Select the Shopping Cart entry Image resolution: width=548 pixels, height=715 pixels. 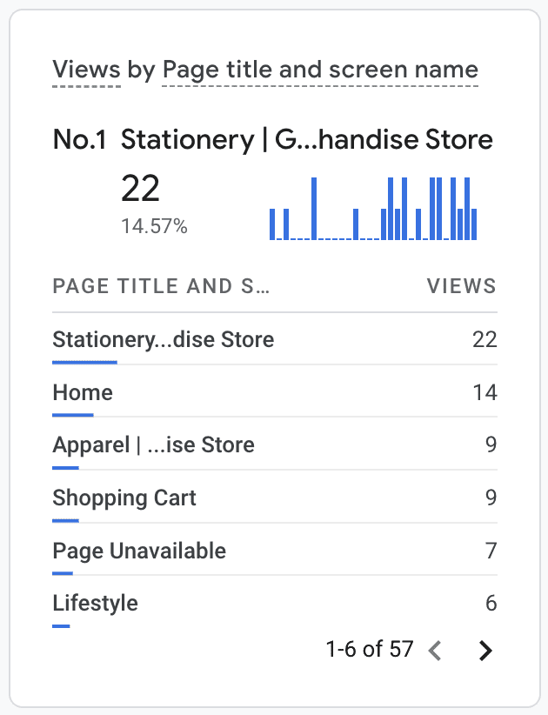(124, 498)
